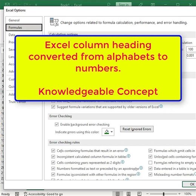Switch to Page Layout view in status bar
Screen dimensions: 196x196
coord(129,194)
